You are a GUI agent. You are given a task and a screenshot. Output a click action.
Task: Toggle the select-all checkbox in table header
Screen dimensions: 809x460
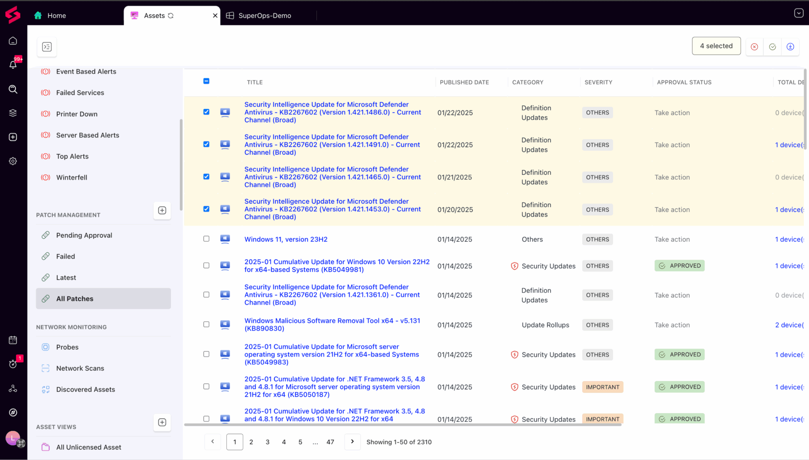206,81
